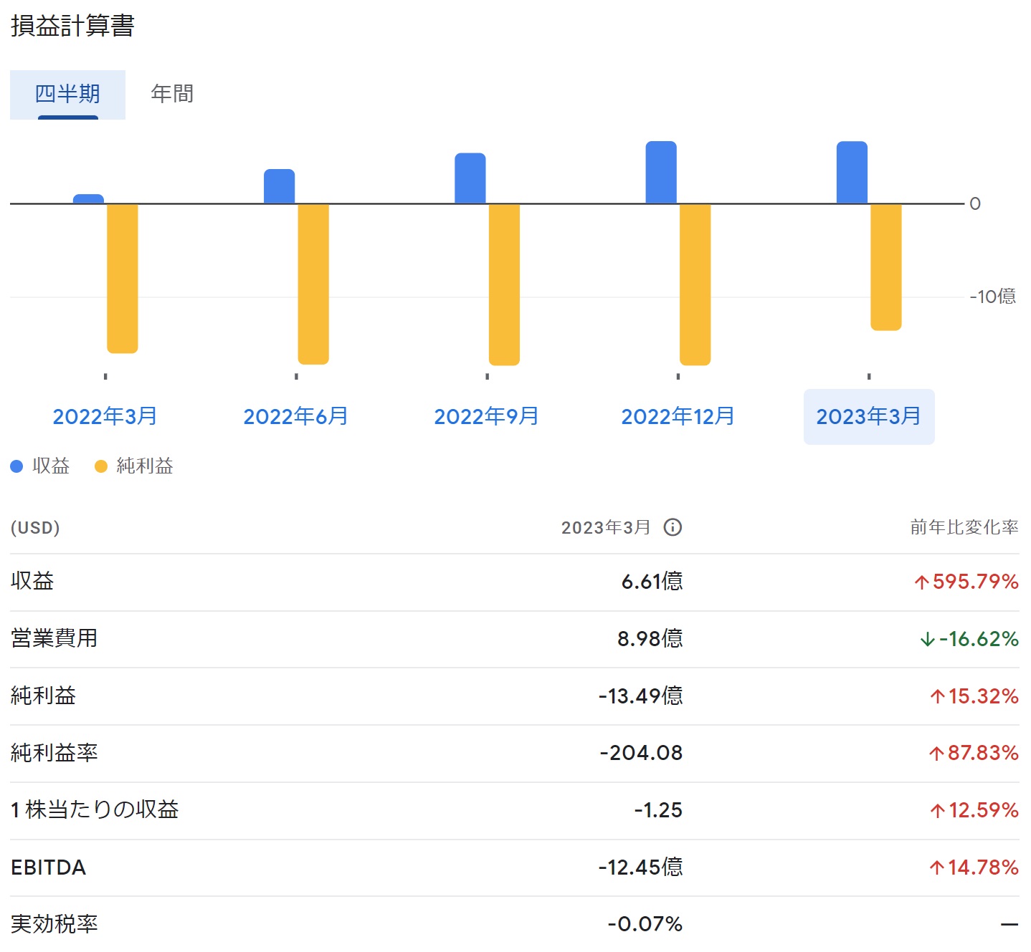This screenshot has width=1031, height=952.
Task: Click the 収益 row in the table
Action: pyautogui.click(x=32, y=581)
